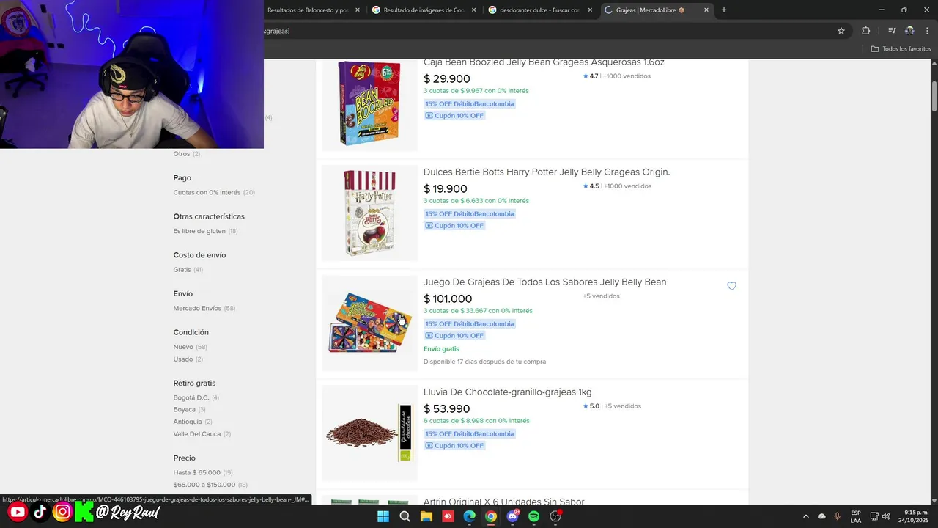Filter price Hasta $ 65.000
This screenshot has height=528, width=938.
tap(197, 472)
